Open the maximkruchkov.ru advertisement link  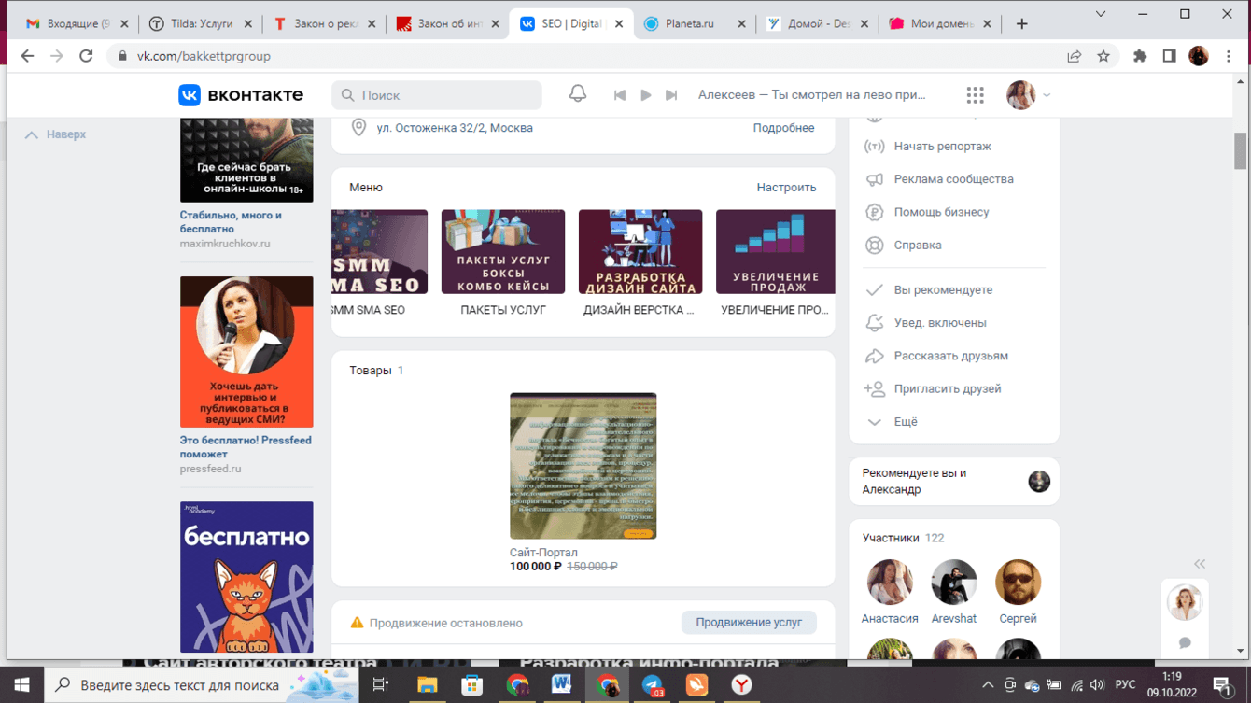coord(225,244)
